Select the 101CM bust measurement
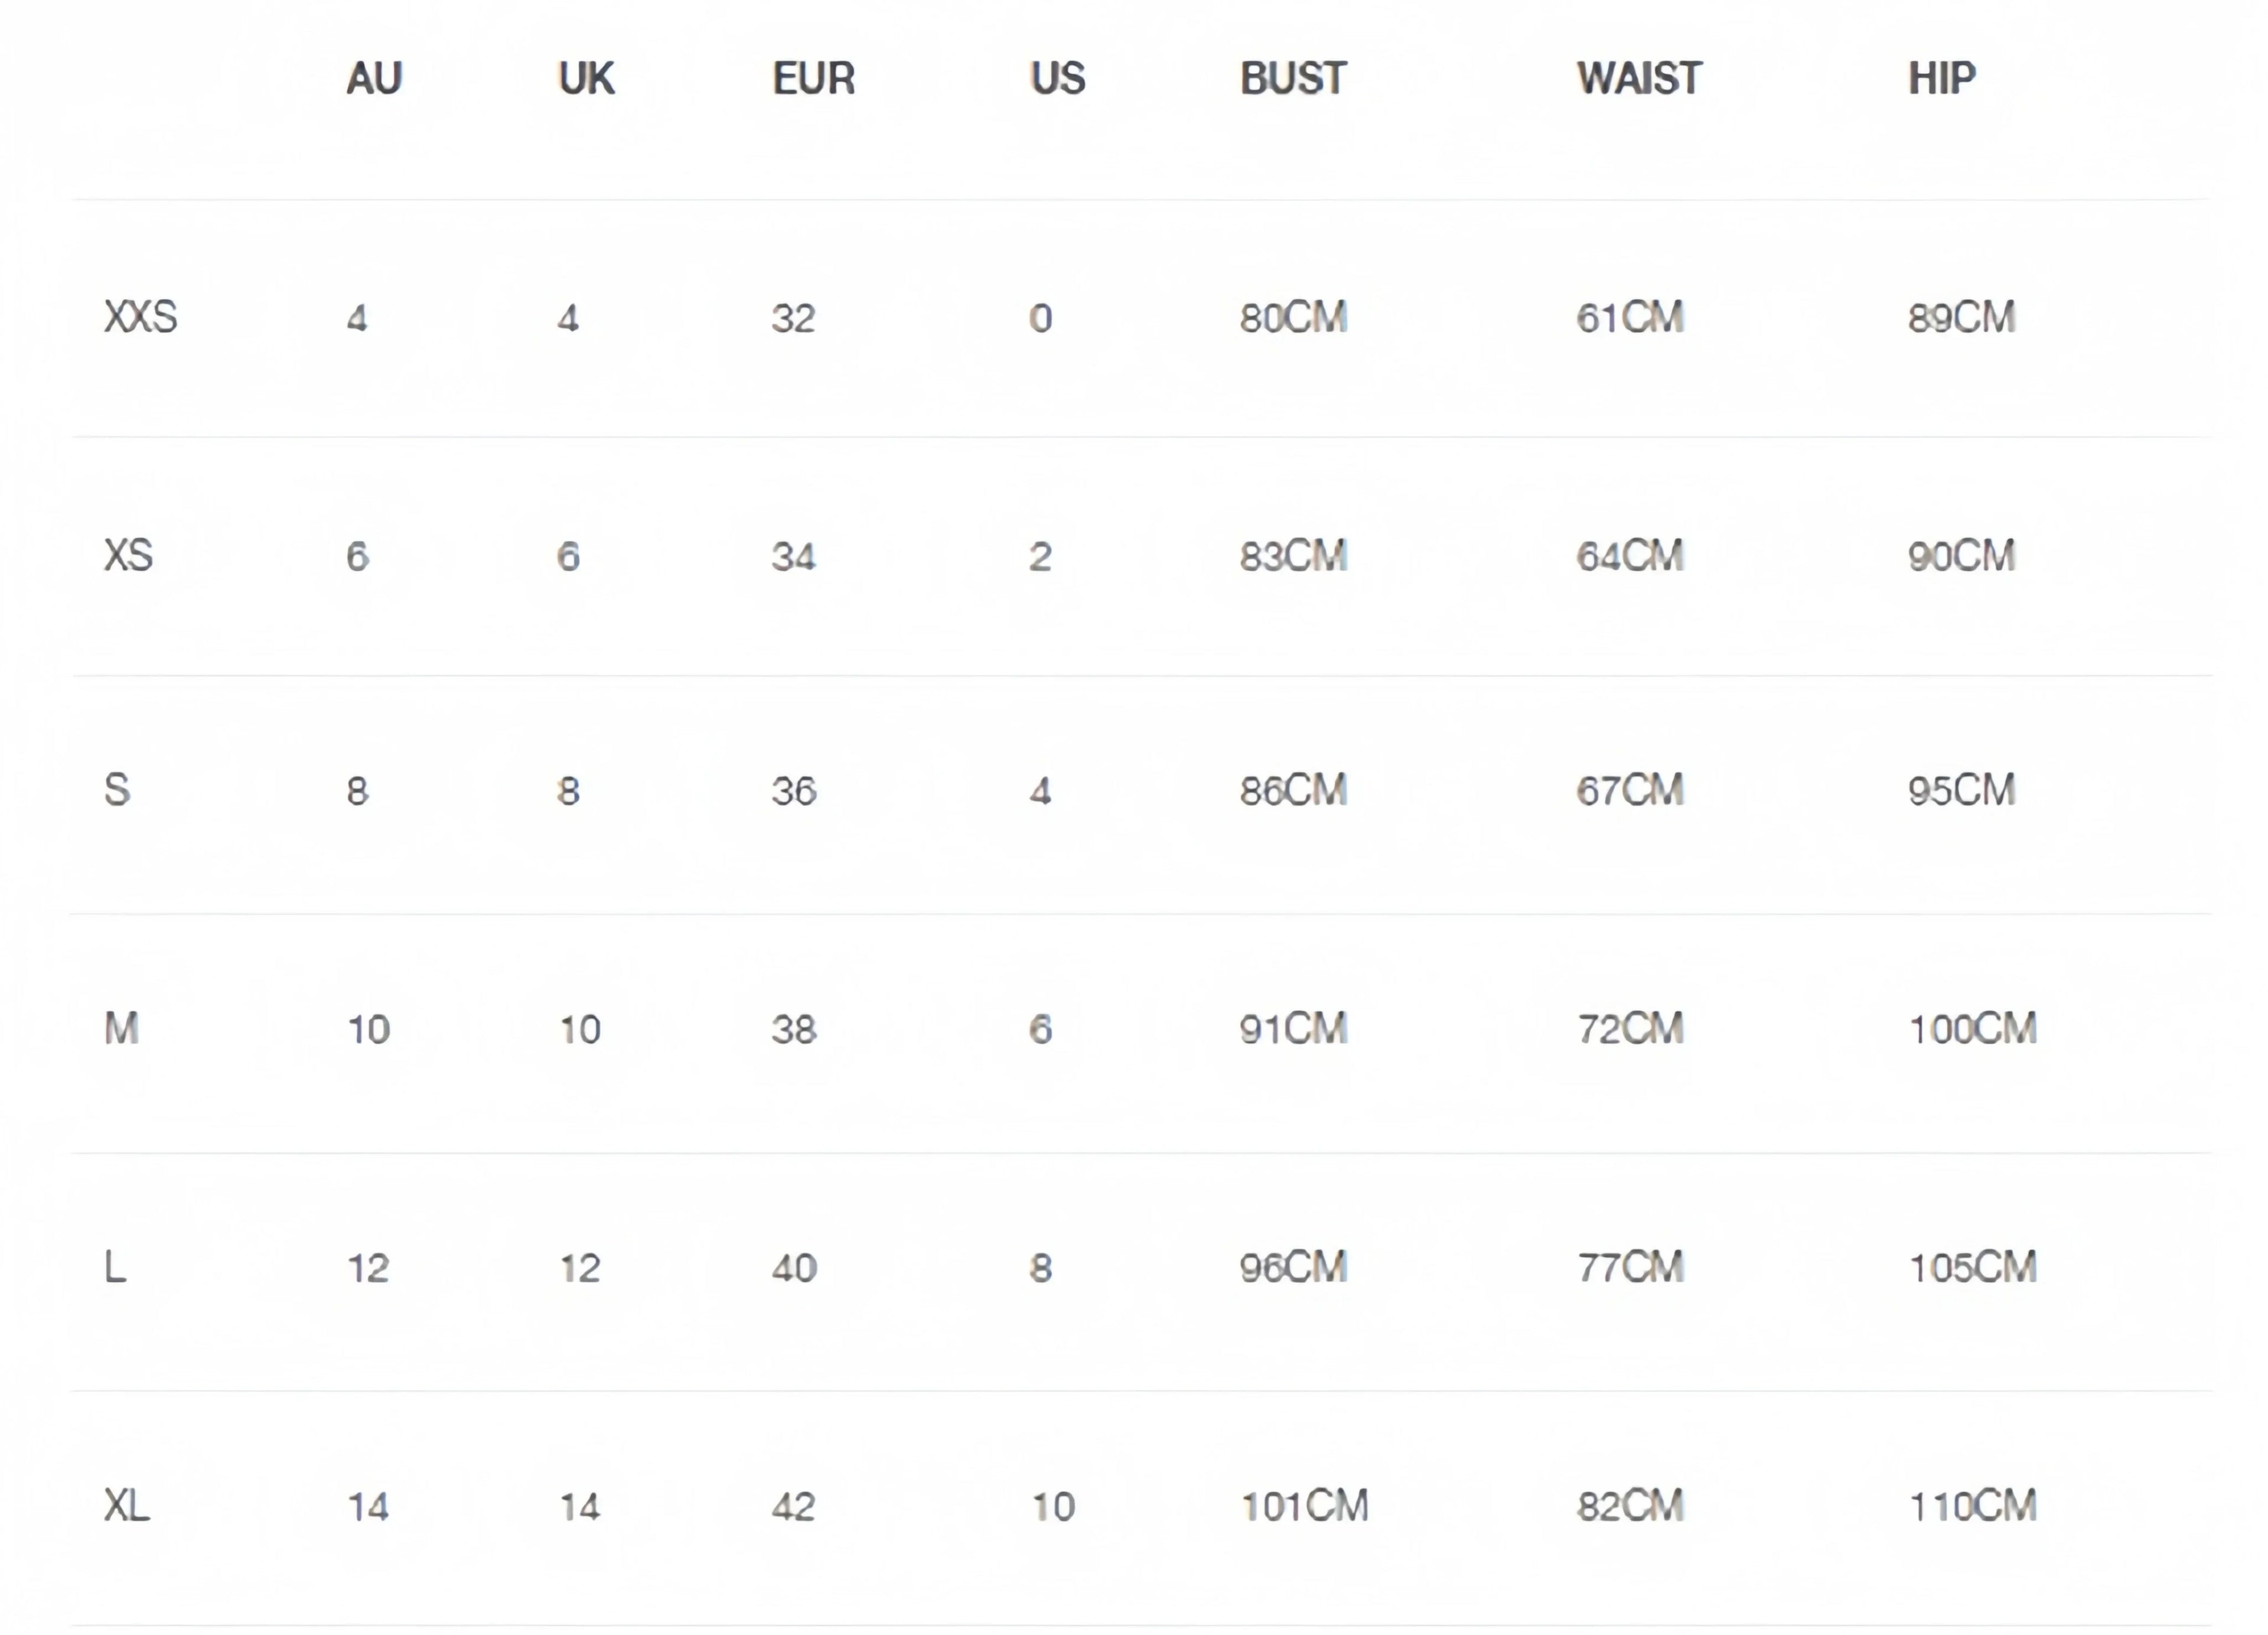This screenshot has width=2268, height=1635. tap(1304, 1506)
